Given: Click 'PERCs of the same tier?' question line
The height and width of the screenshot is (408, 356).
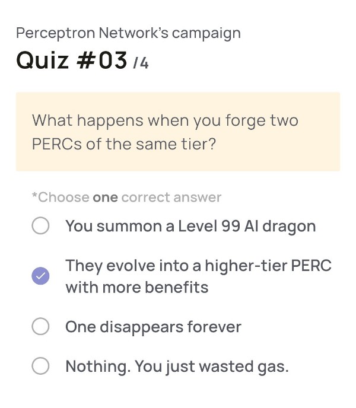Looking at the screenshot, I should (x=124, y=144).
